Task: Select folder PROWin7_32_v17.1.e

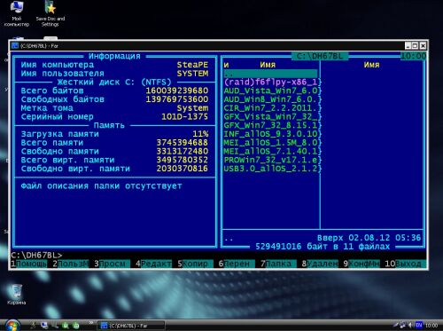Action: click(x=270, y=160)
